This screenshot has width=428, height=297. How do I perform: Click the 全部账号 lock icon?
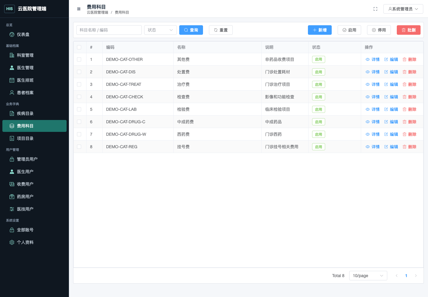12,230
